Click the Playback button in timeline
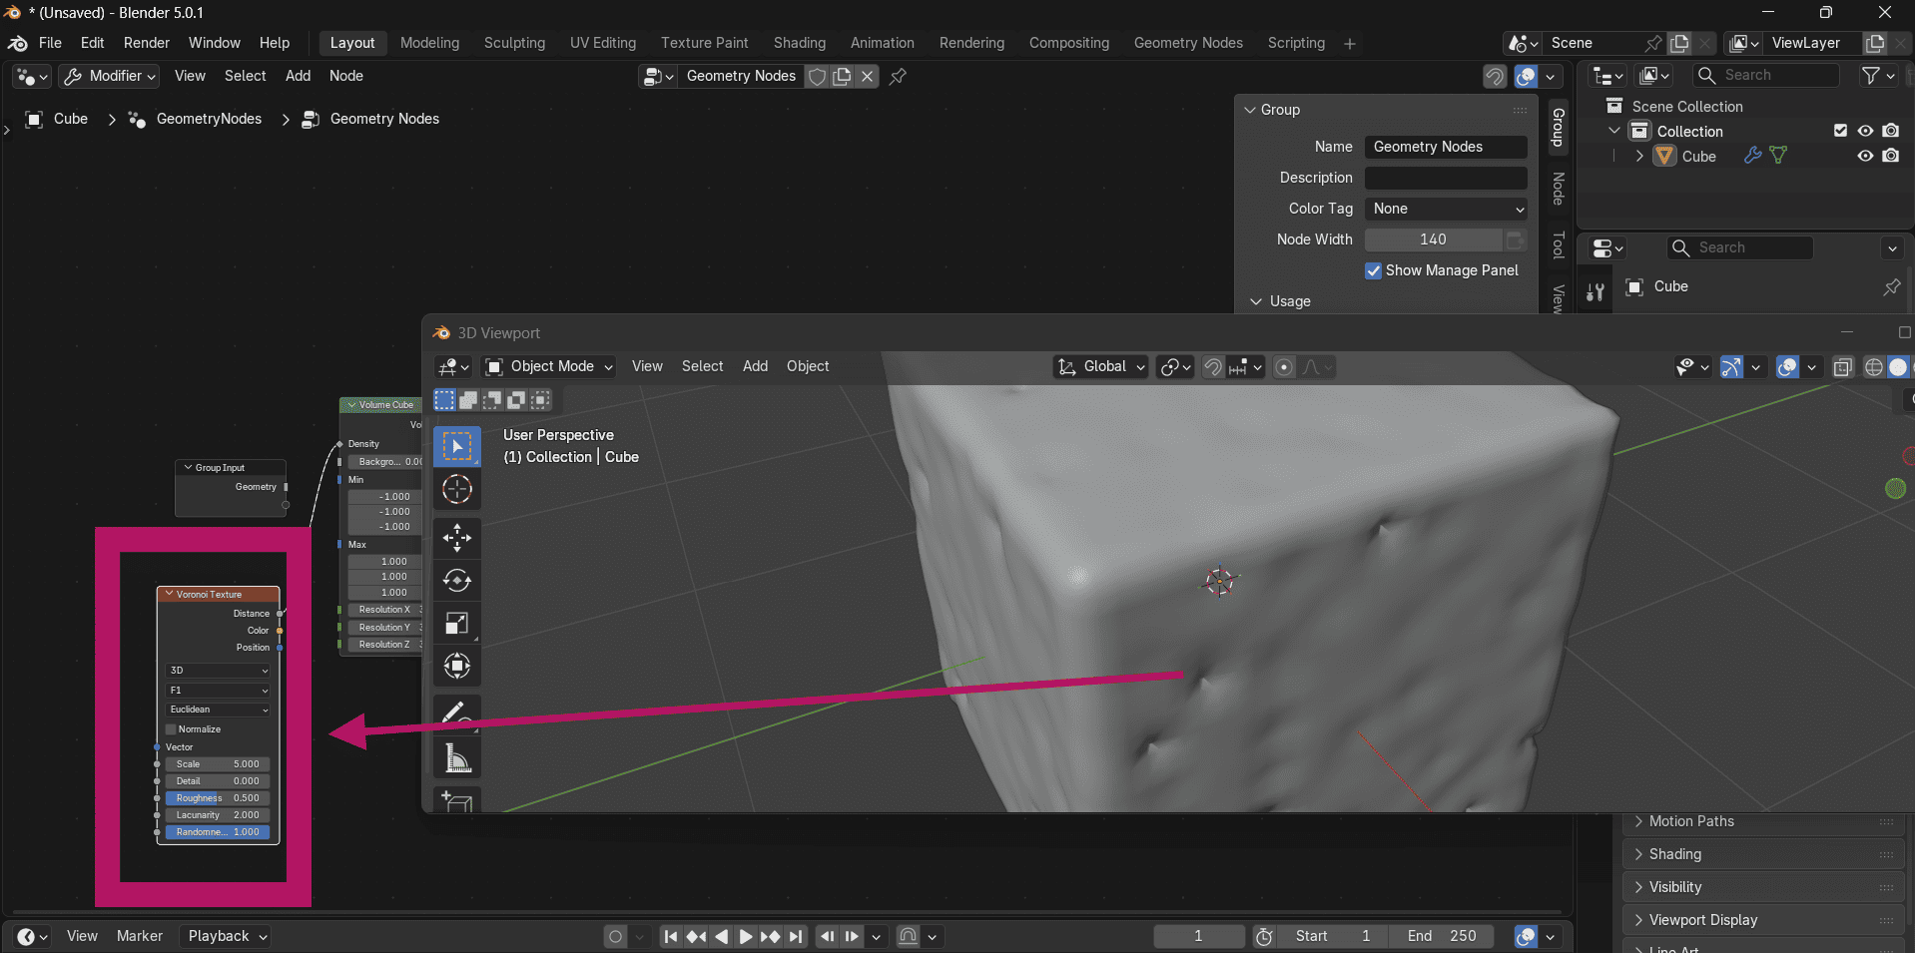 coord(228,936)
